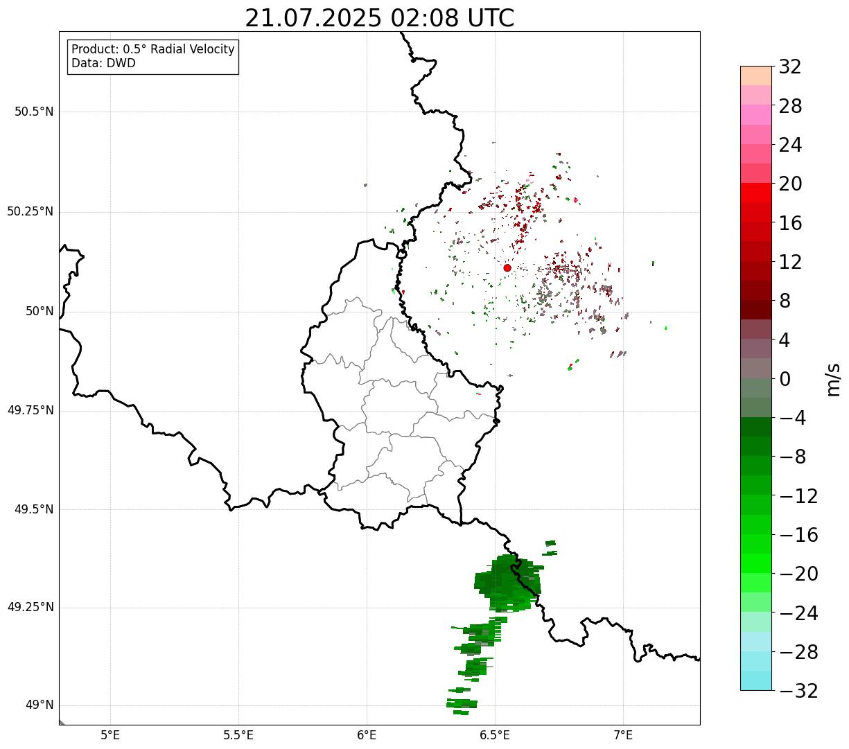The width and height of the screenshot is (849, 749).
Task: Click the 50.25°N latitude label
Action: [30, 211]
